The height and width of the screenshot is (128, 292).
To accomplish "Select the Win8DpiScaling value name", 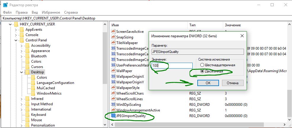I will 128,105.
